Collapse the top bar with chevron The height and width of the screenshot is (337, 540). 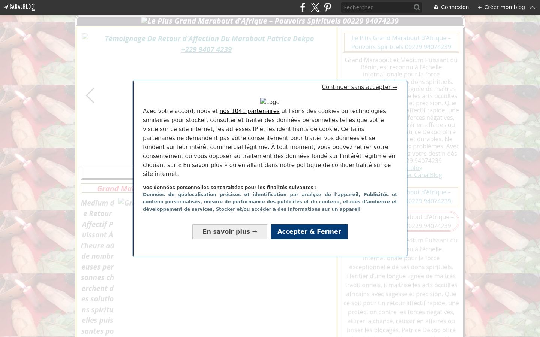pos(532,7)
